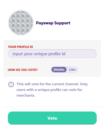The height and width of the screenshot is (131, 104).
Task: Click the text 'unique profile can vote for merchants'
Action: tap(49, 93)
